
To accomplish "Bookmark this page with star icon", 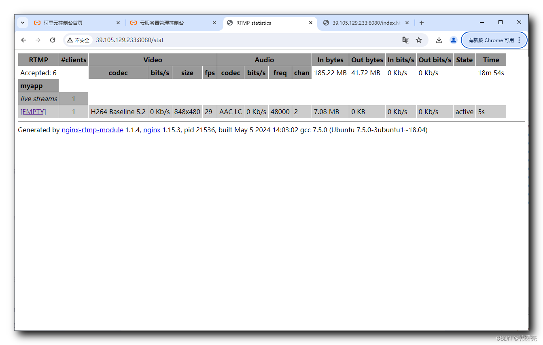I will 419,40.
